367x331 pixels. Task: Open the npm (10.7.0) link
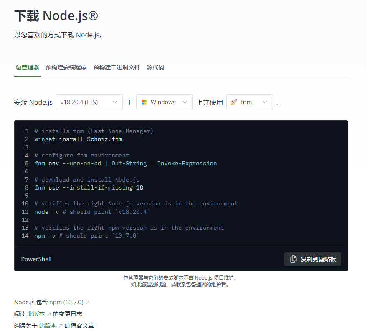[66, 302]
